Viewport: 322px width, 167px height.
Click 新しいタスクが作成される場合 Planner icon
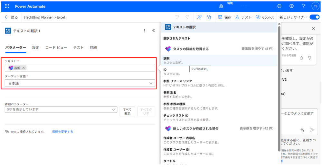(168, 128)
